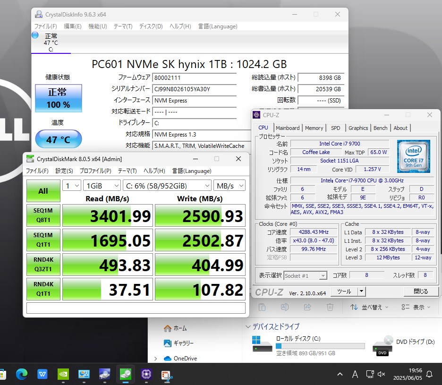The image size is (442, 385).
Task: Open CrystalDiskMark 設定(S) menu
Action: click(64, 171)
